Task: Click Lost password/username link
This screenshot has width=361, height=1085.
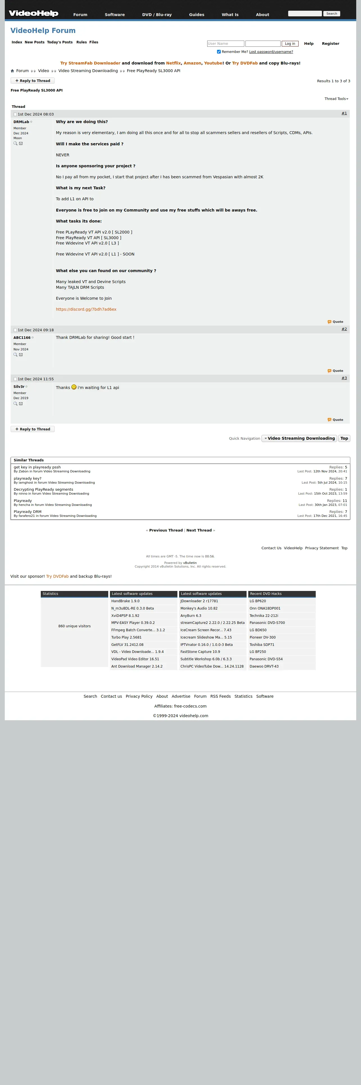Action: tap(271, 52)
